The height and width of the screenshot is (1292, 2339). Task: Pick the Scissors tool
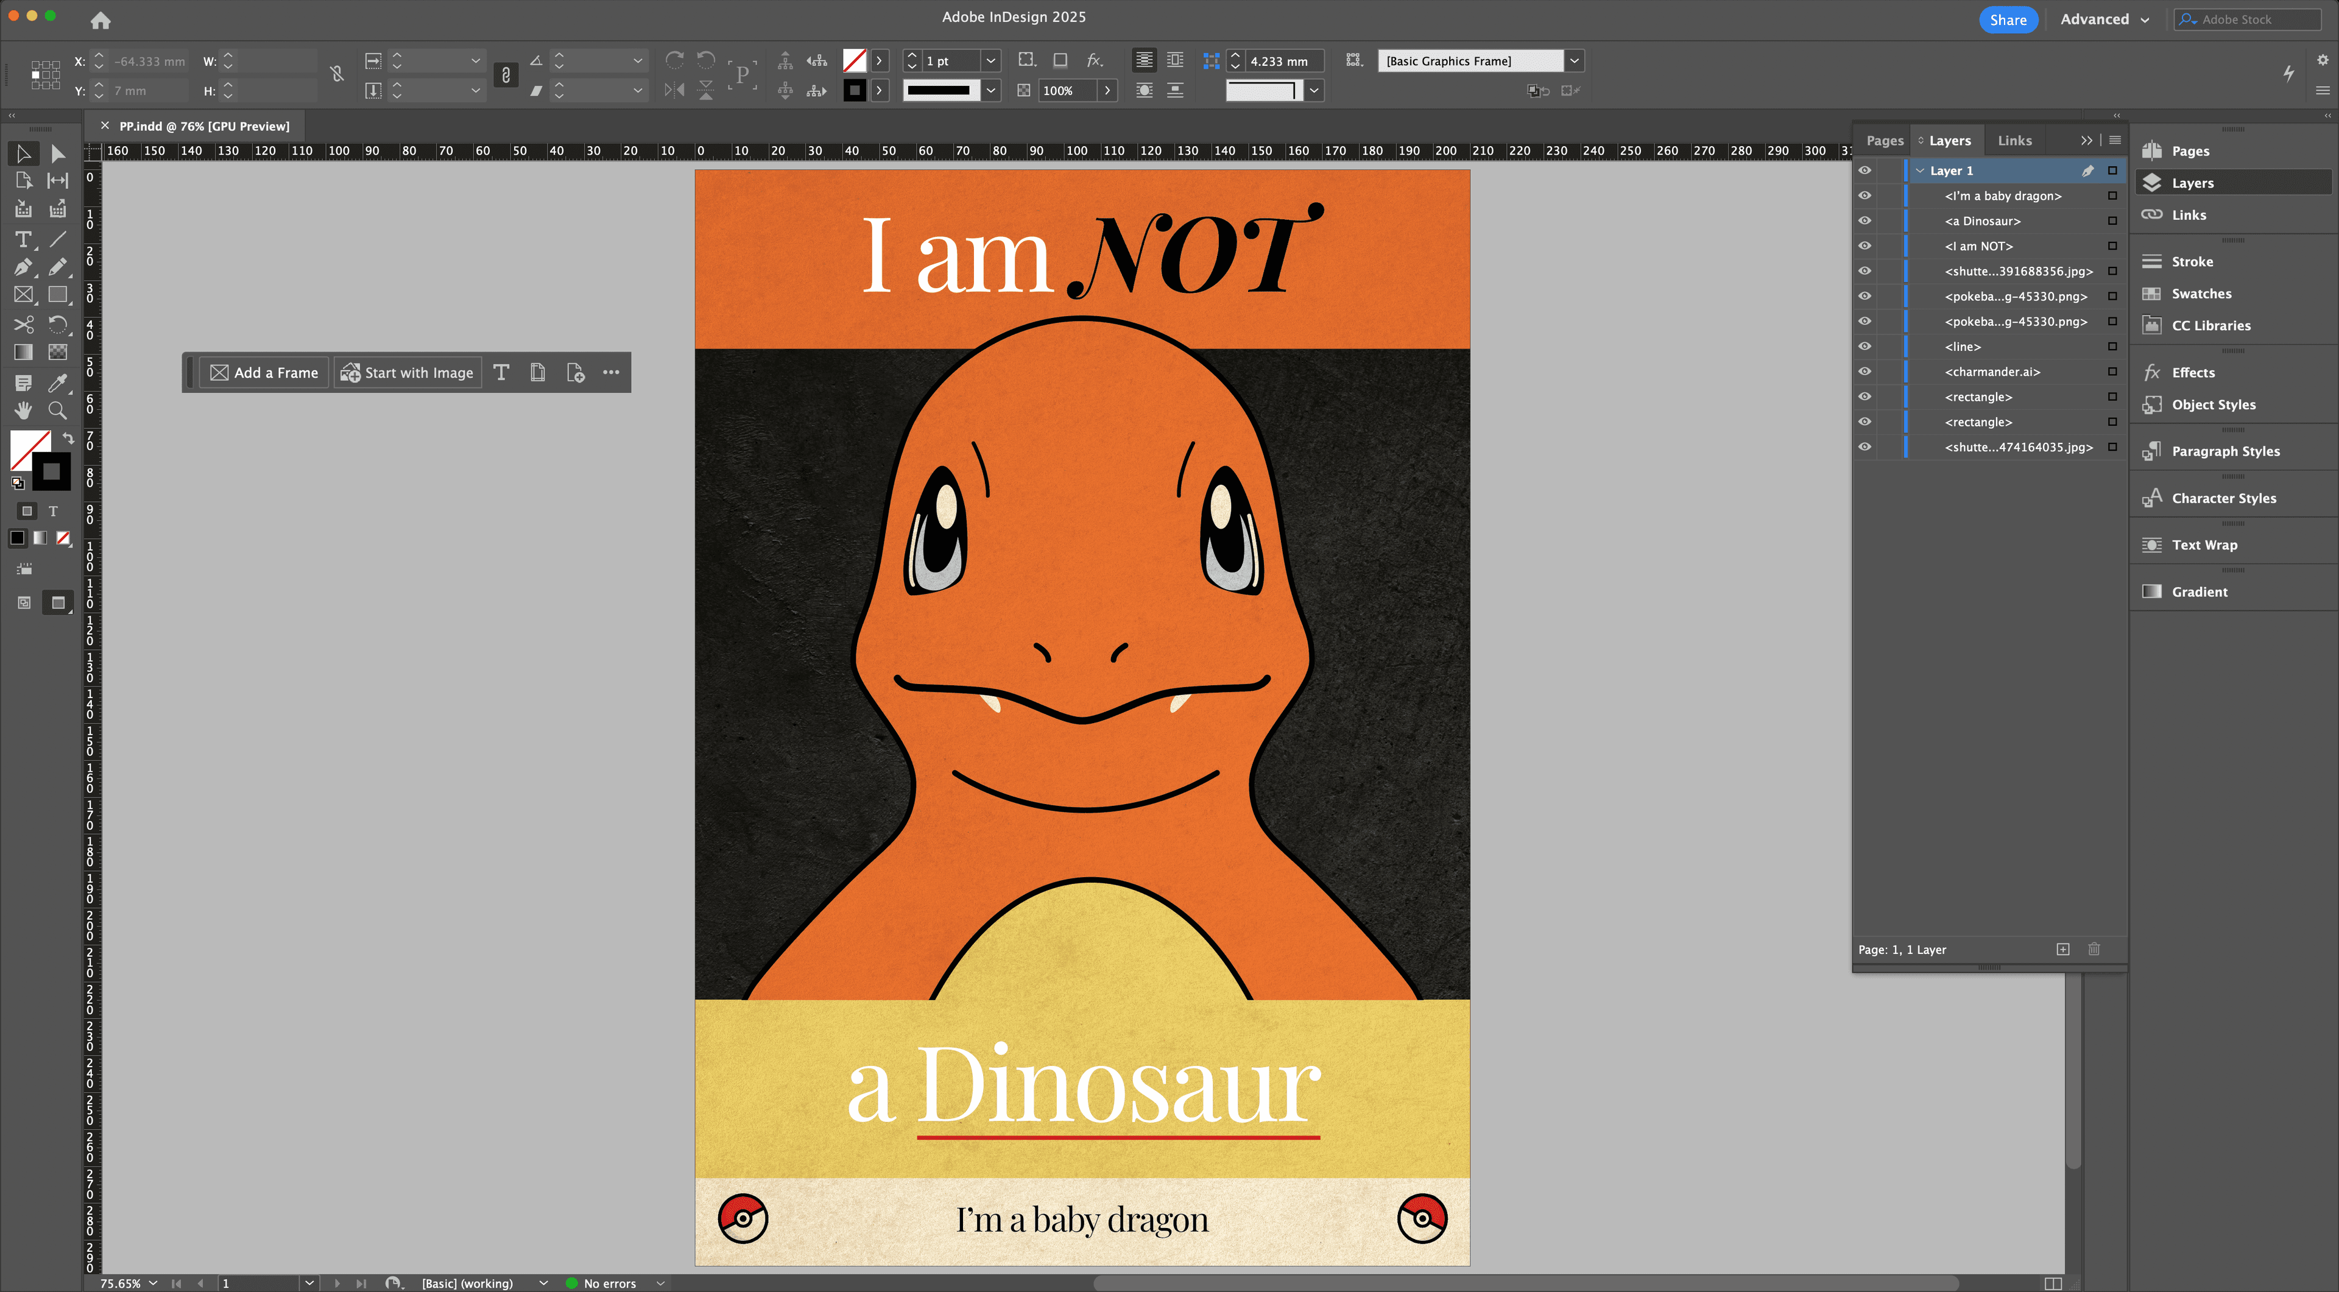(x=24, y=324)
